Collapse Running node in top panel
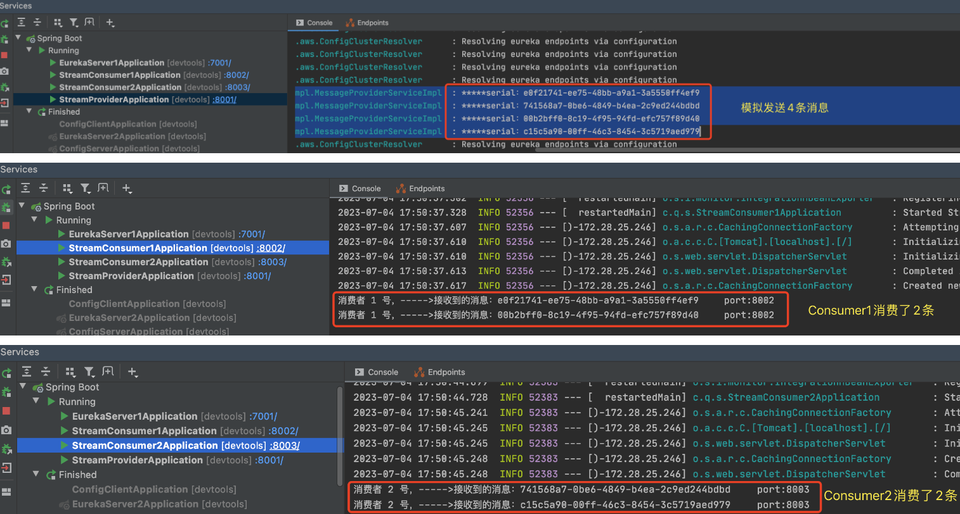960x514 pixels. 29,50
